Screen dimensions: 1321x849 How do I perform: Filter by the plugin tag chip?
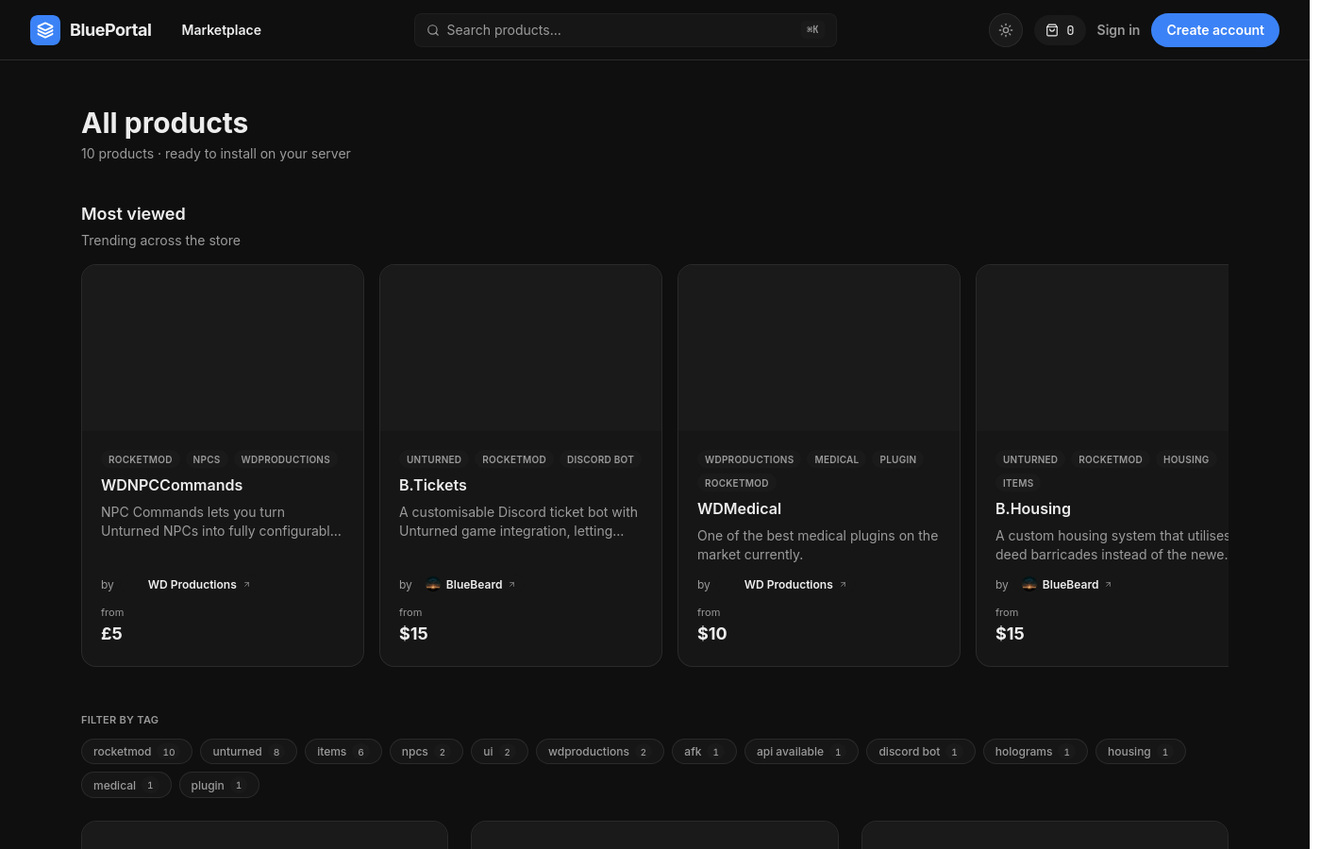click(x=219, y=785)
